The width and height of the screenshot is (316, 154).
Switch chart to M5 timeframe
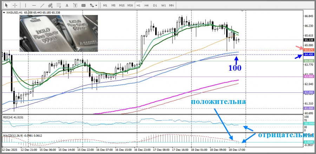(x=113, y=5)
